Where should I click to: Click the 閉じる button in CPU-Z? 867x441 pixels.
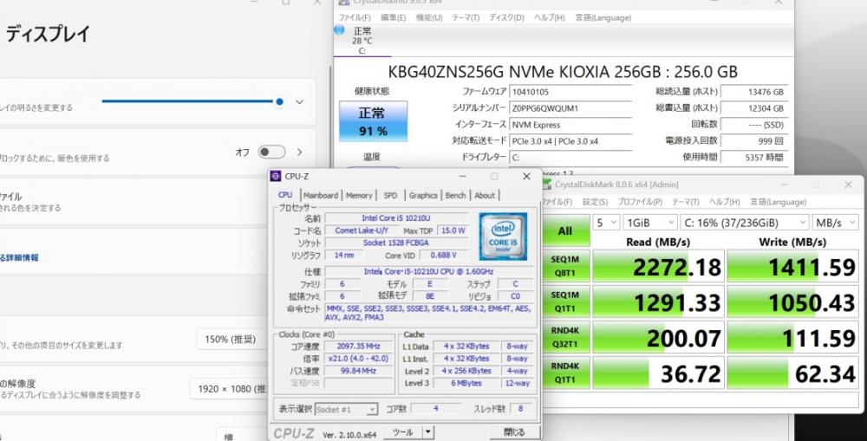(x=514, y=432)
